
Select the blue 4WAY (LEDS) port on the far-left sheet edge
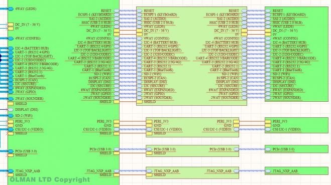click(x=11, y=9)
